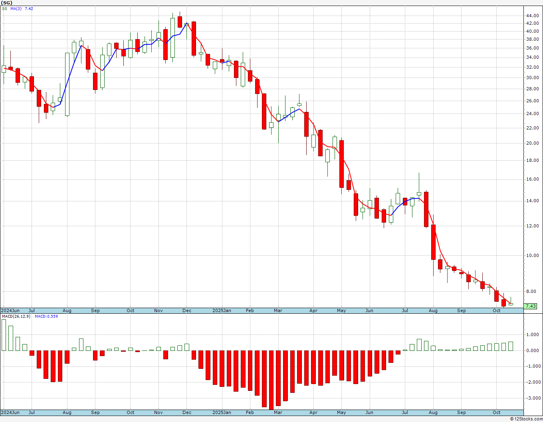Click the 34.00 price axis label
Image resolution: width=543 pixels, height=422 pixels.
click(532, 57)
